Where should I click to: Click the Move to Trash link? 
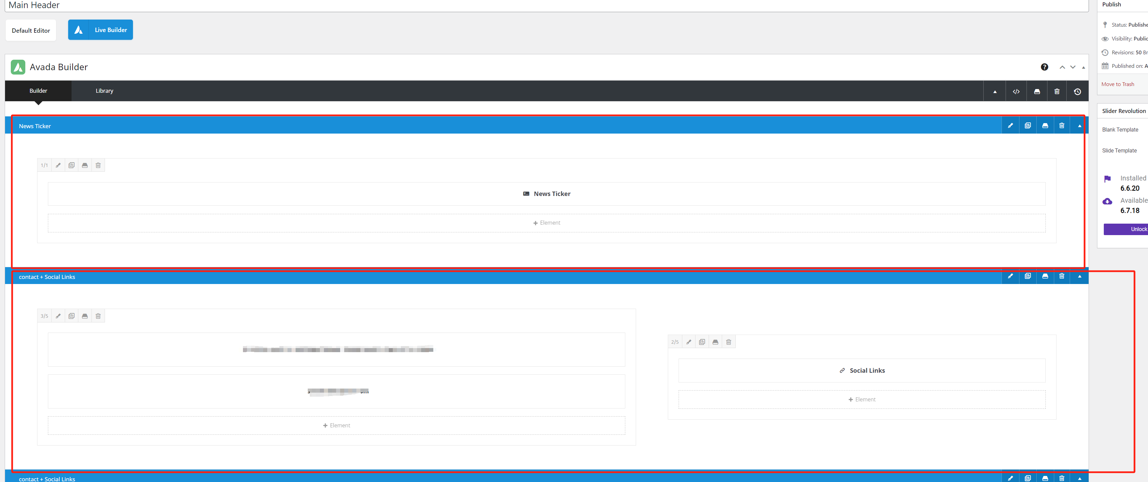[1118, 84]
